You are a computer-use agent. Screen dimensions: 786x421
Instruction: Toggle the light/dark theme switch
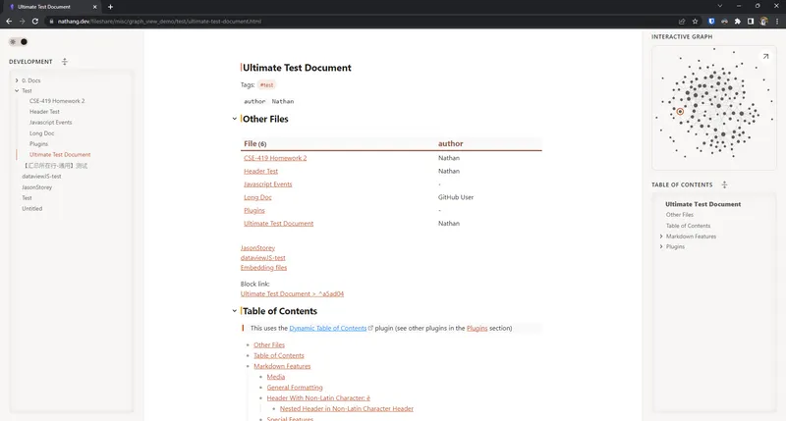[18, 41]
